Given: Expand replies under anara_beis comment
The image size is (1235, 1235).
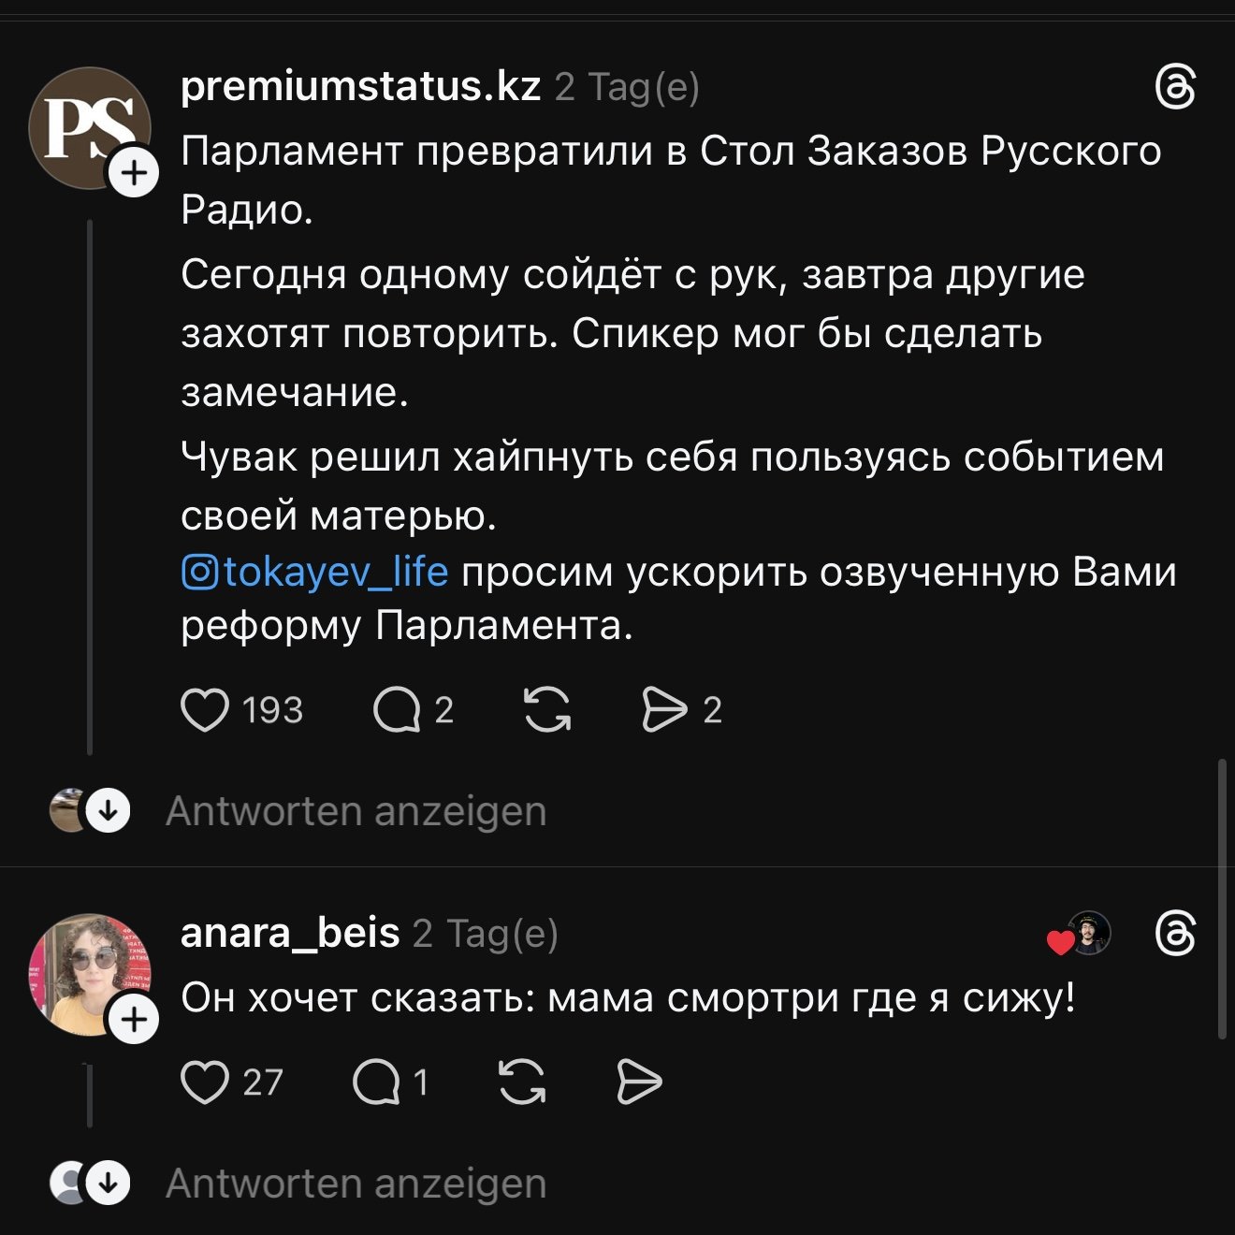Looking at the screenshot, I should pyautogui.click(x=356, y=1184).
